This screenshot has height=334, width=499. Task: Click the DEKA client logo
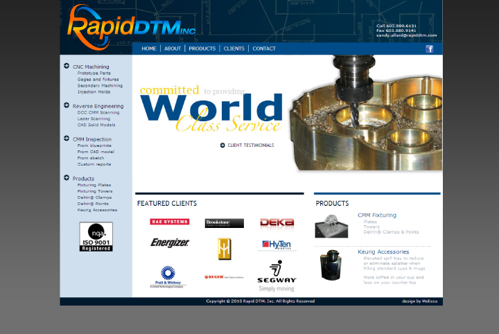click(x=277, y=222)
